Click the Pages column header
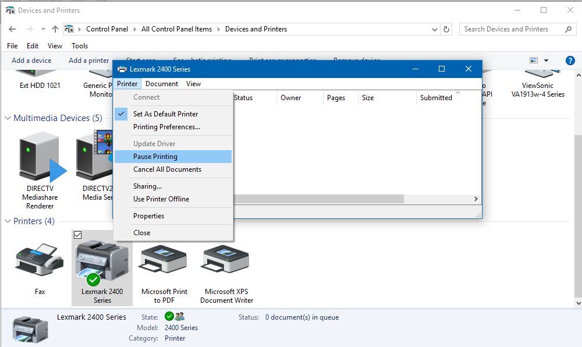 pyautogui.click(x=340, y=98)
